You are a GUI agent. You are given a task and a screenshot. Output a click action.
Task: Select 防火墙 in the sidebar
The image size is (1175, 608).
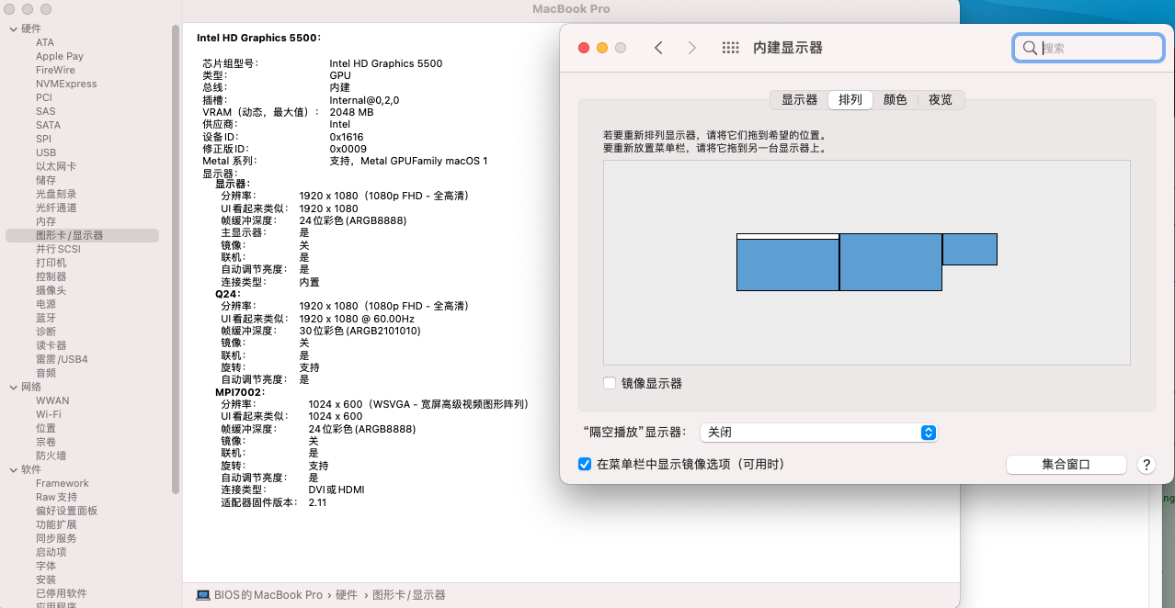click(x=51, y=456)
